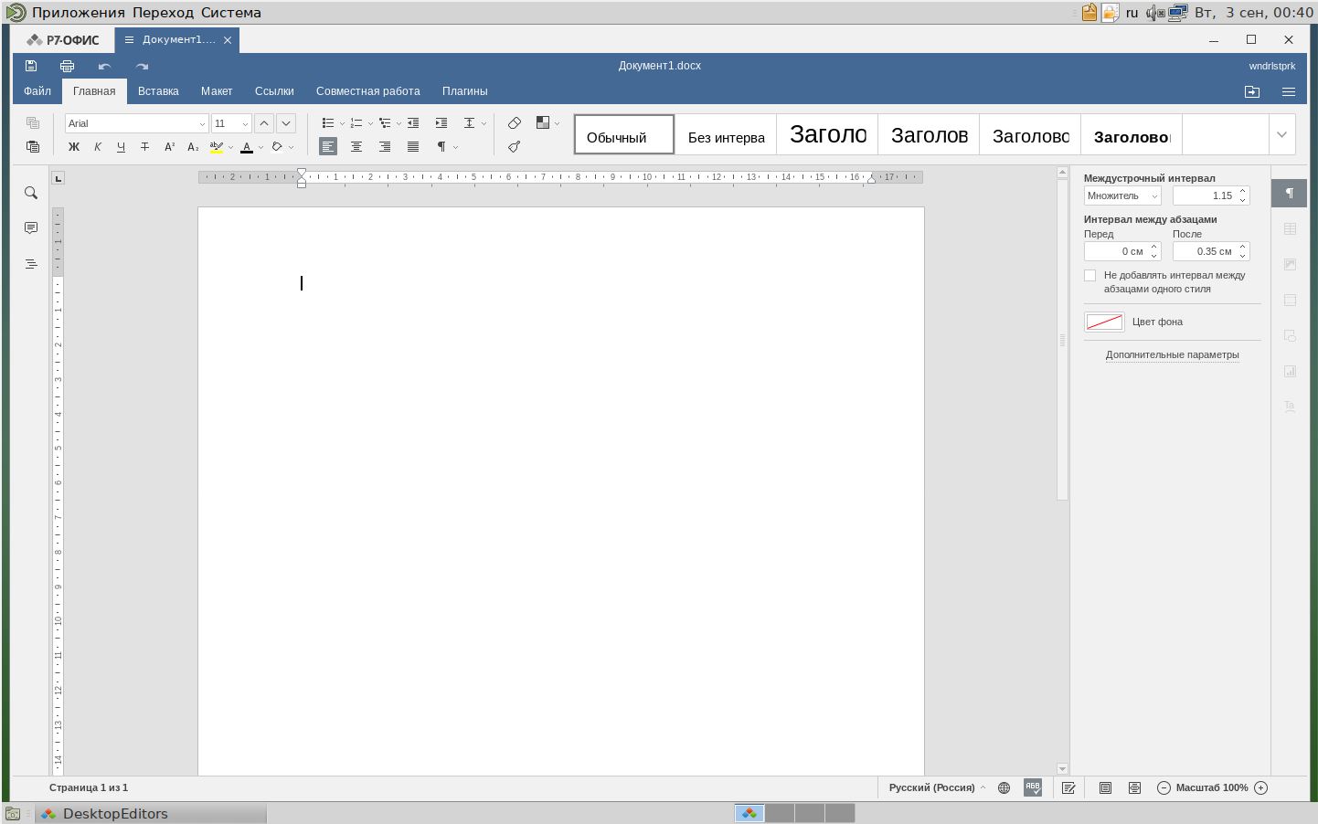Apply subscript formatting
Screen dimensions: 1318x824
(193, 146)
